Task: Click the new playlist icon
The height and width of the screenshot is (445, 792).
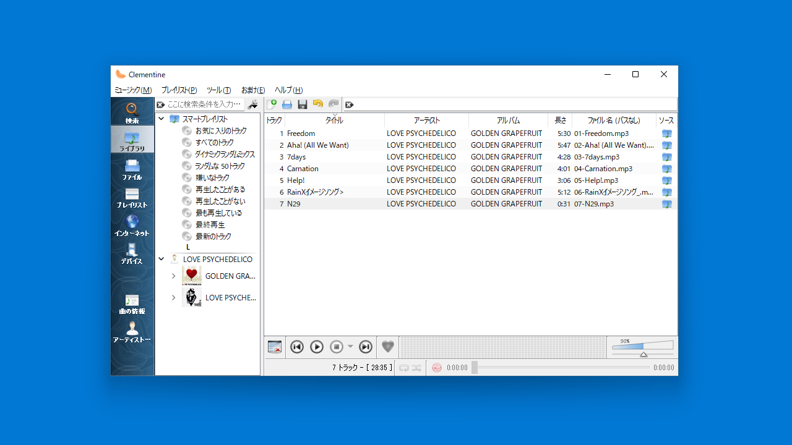Action: pos(272,104)
